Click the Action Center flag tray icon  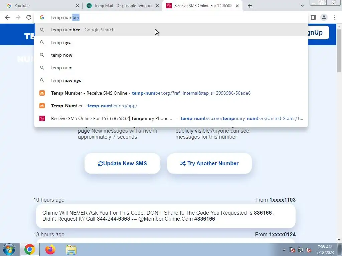click(x=292, y=250)
